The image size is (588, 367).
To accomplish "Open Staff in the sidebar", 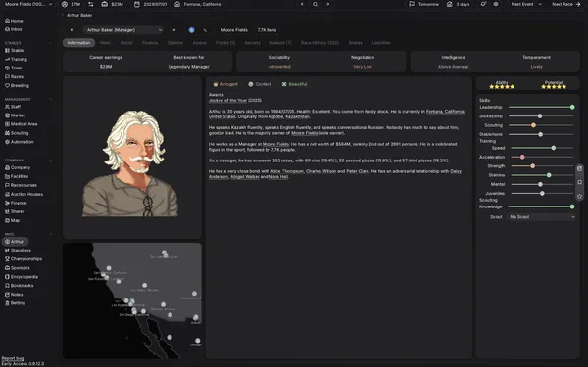I will (x=13, y=107).
